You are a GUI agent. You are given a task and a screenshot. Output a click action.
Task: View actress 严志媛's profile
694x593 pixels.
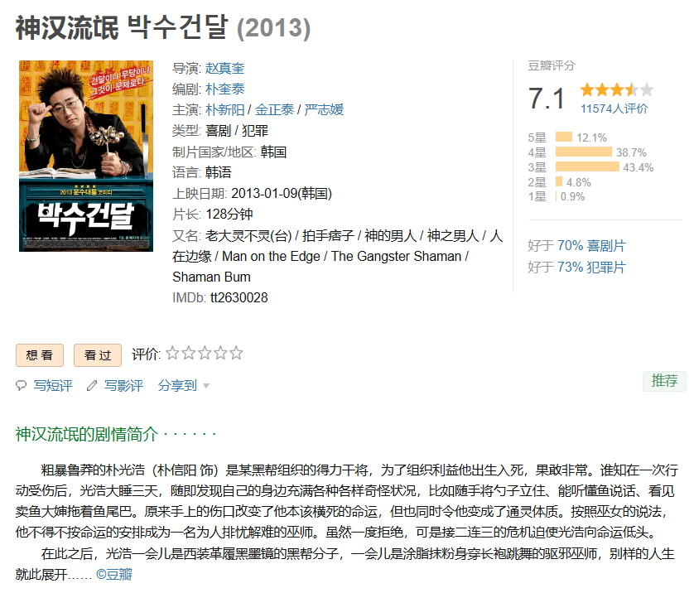point(324,110)
